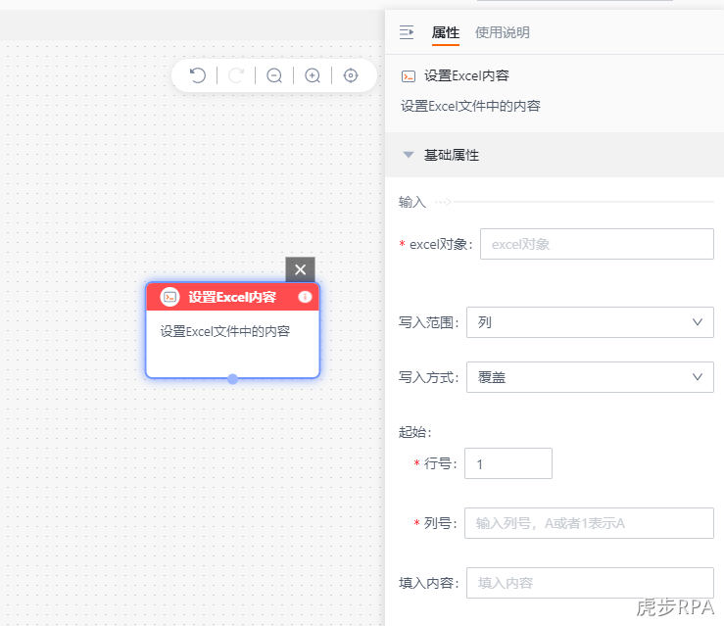Click the panel's 设置Excel内容 terminal icon
The height and width of the screenshot is (626, 724).
409,76
